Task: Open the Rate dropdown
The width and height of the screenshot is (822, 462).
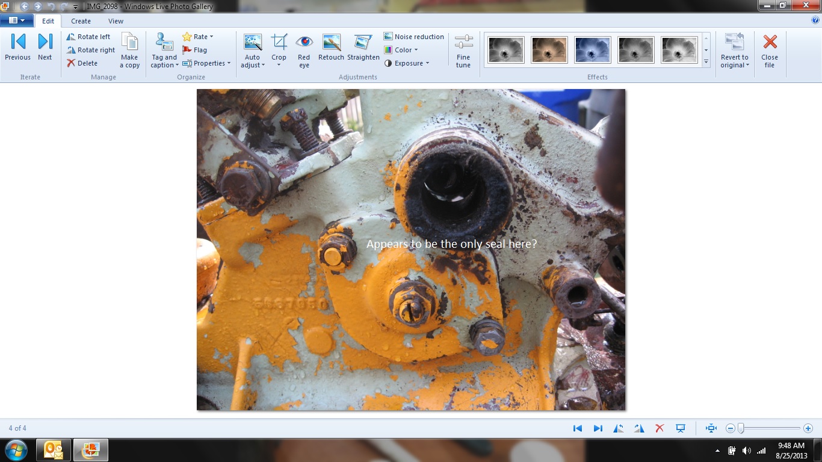Action: (198, 37)
